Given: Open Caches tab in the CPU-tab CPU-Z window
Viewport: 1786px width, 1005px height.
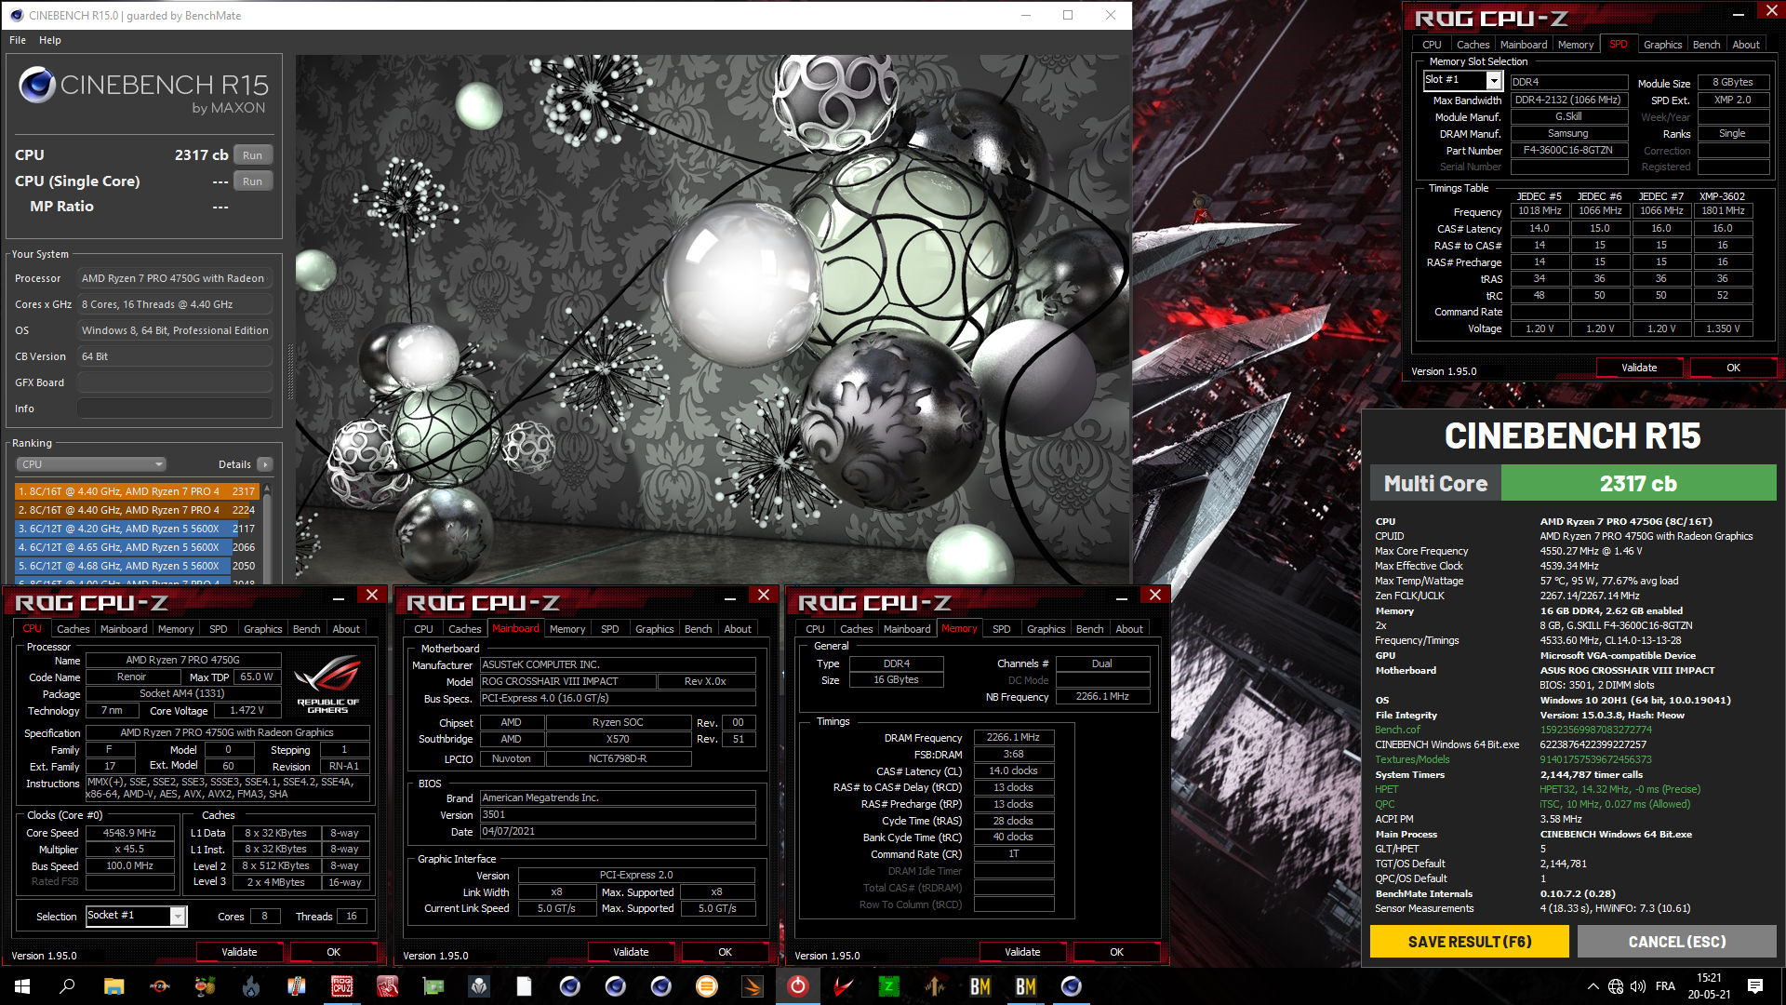Looking at the screenshot, I should click(73, 629).
